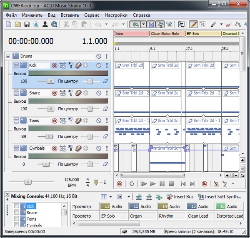Solo the Snare track
This screenshot has height=238, width=250.
click(x=107, y=93)
